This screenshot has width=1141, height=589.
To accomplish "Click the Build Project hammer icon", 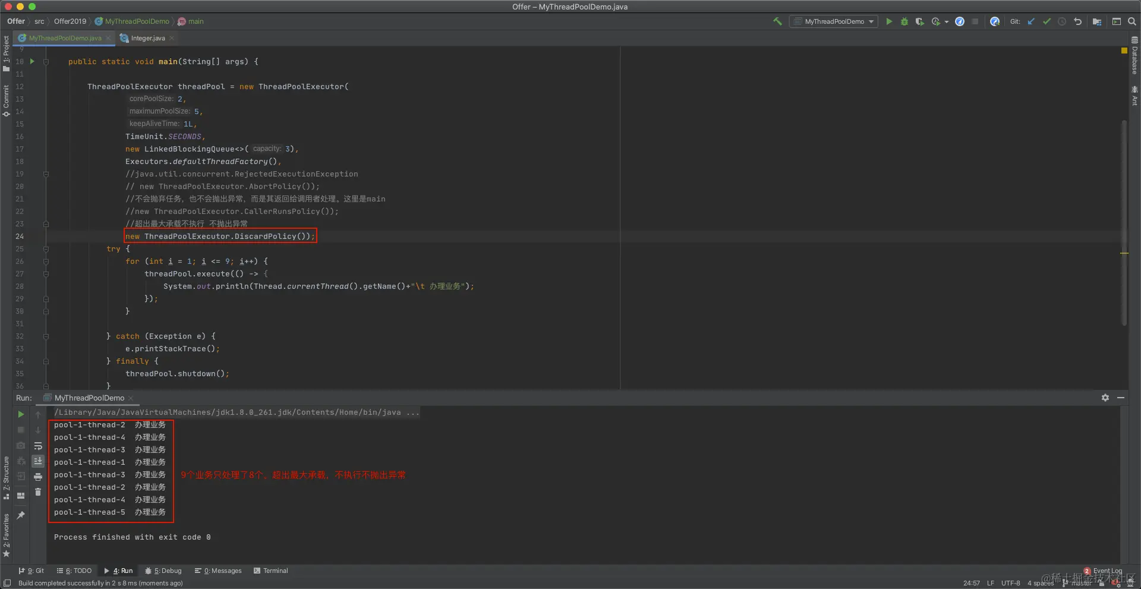I will [x=777, y=21].
